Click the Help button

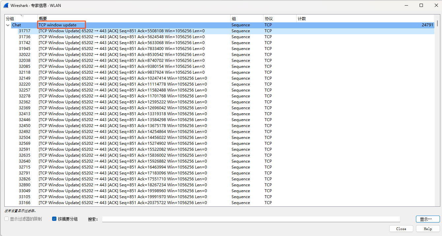(428, 229)
